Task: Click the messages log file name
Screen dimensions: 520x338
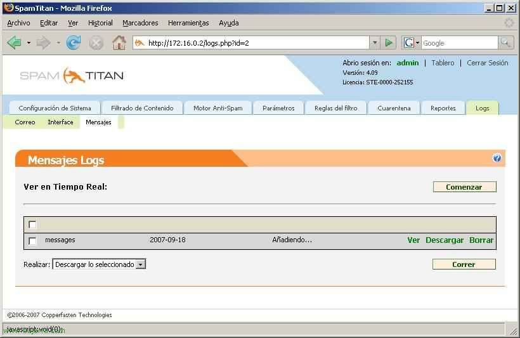Action: click(x=60, y=240)
